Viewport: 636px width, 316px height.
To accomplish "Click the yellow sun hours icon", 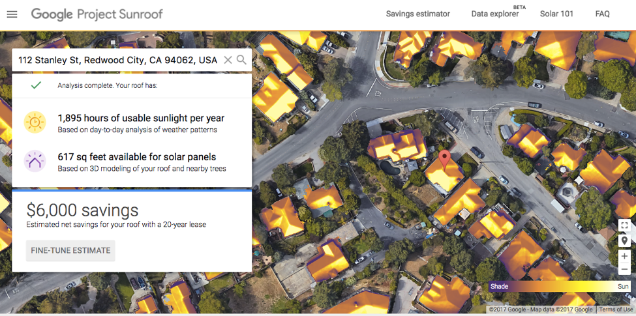I will tap(35, 122).
